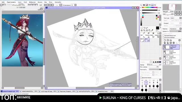Image resolution: width=182 pixels, height=102 pixels.
Task: Switch to the vnord-image-207.jpeg file tab
Action: click(48, 91)
